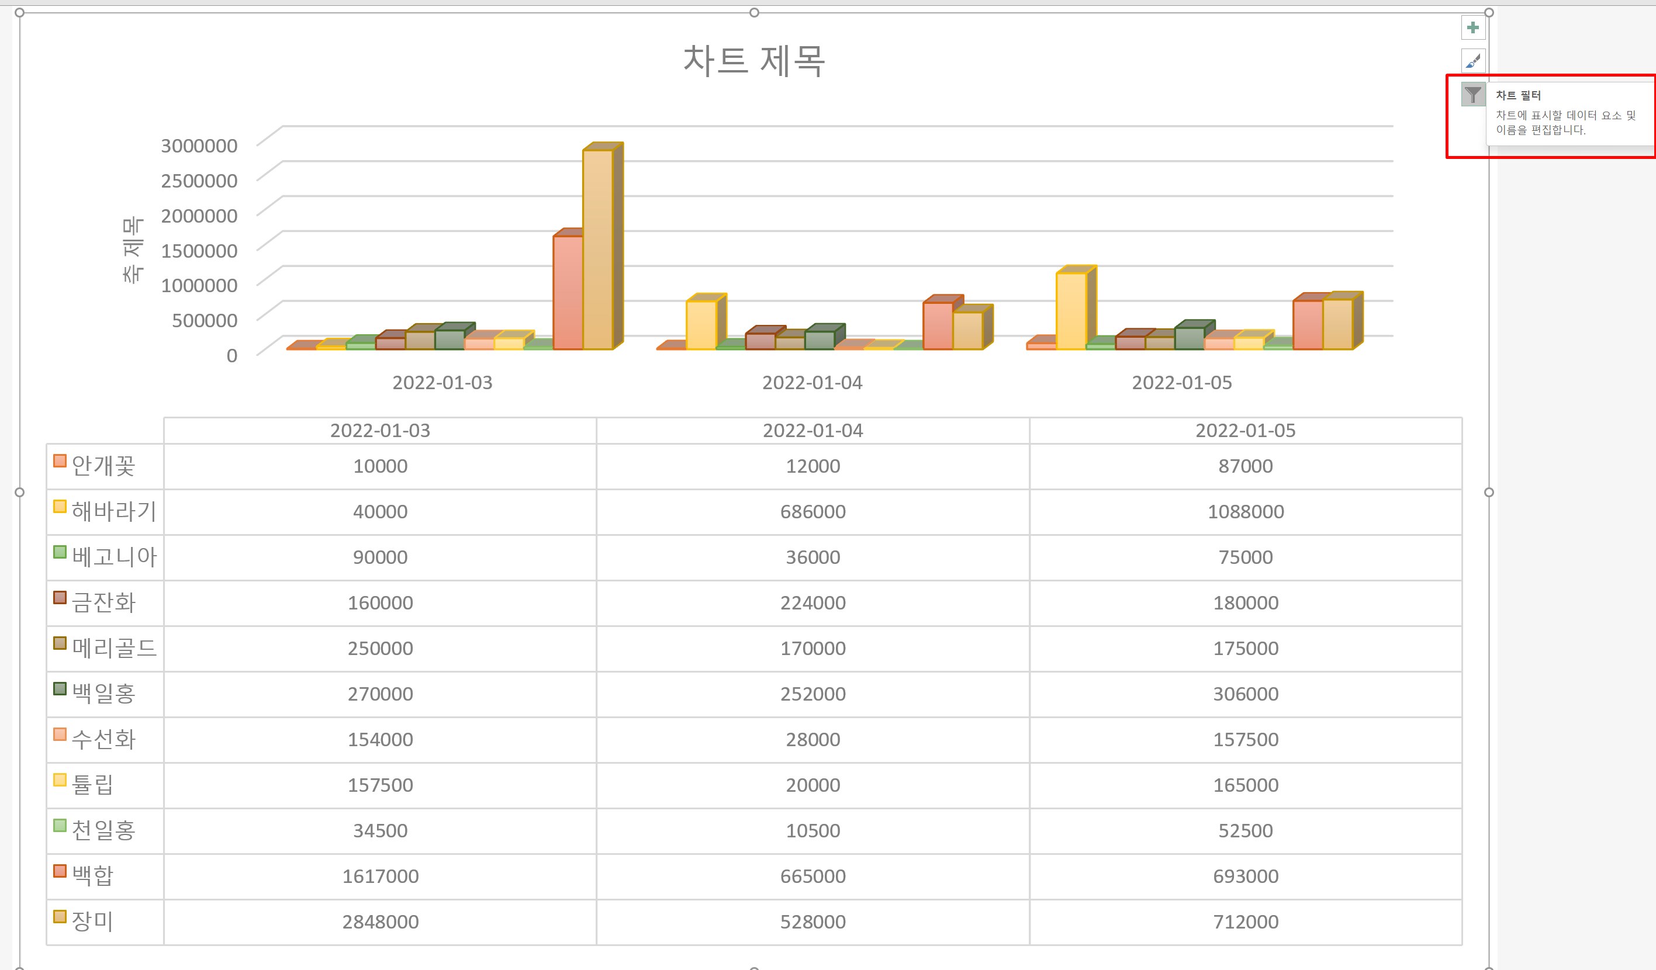The height and width of the screenshot is (970, 1656).
Task: Select the tallest 장미 bar for 2022-01-03
Action: (x=597, y=250)
